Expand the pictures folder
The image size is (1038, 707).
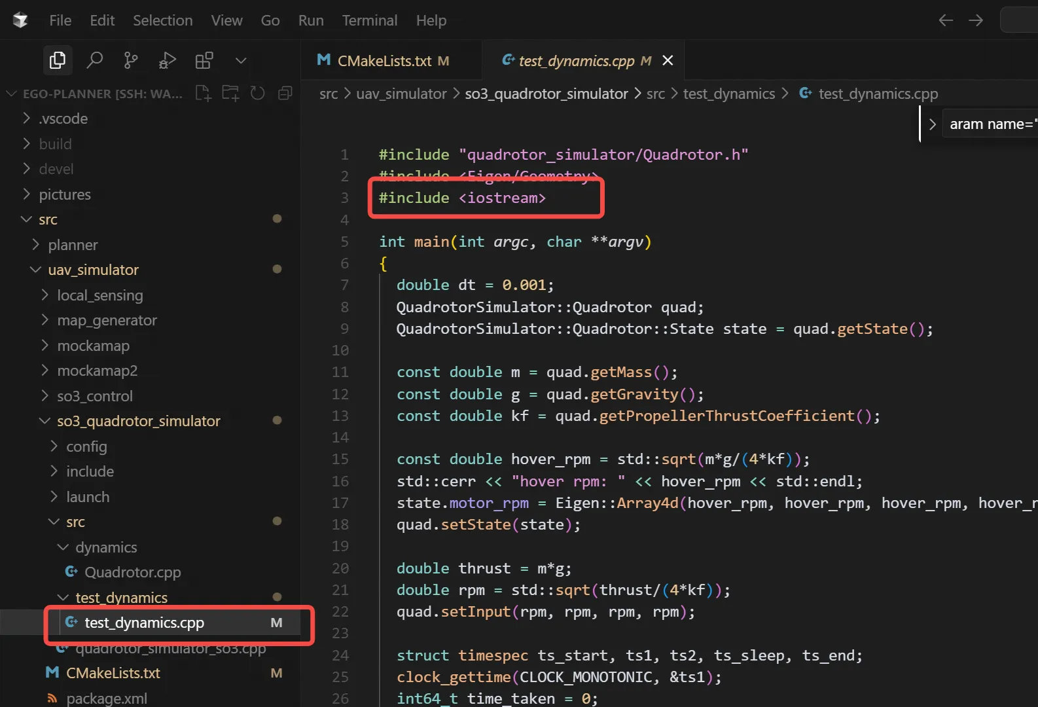pos(64,194)
